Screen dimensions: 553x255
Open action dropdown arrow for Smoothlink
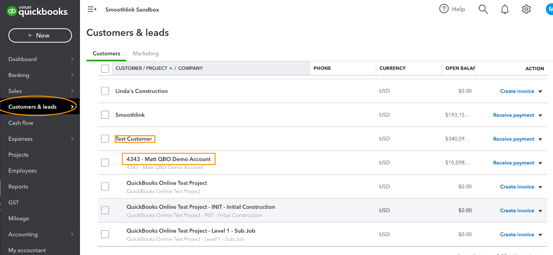[540, 115]
